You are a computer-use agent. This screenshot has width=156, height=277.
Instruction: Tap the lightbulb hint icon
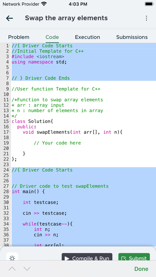point(12,258)
